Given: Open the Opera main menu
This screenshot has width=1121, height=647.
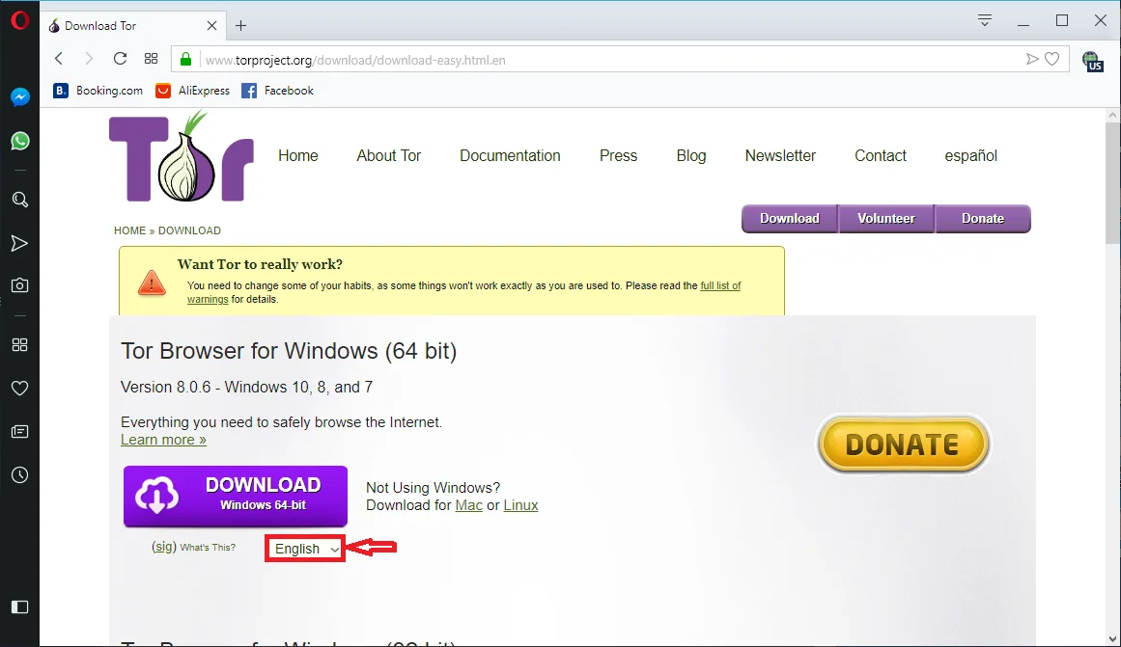Looking at the screenshot, I should click(19, 20).
